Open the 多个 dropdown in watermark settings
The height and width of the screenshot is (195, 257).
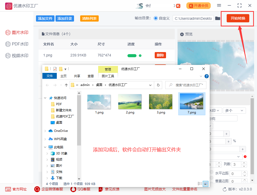point(234,110)
